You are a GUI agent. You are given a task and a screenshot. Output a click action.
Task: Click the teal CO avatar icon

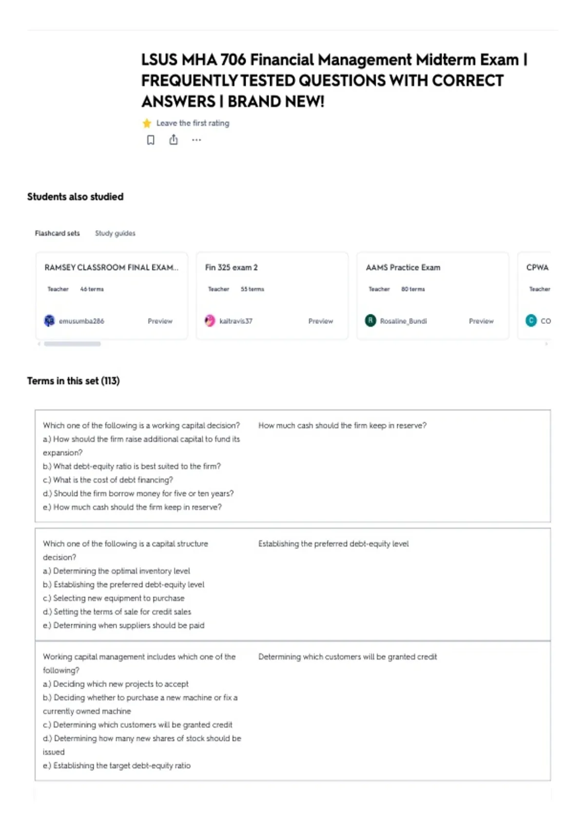click(531, 320)
